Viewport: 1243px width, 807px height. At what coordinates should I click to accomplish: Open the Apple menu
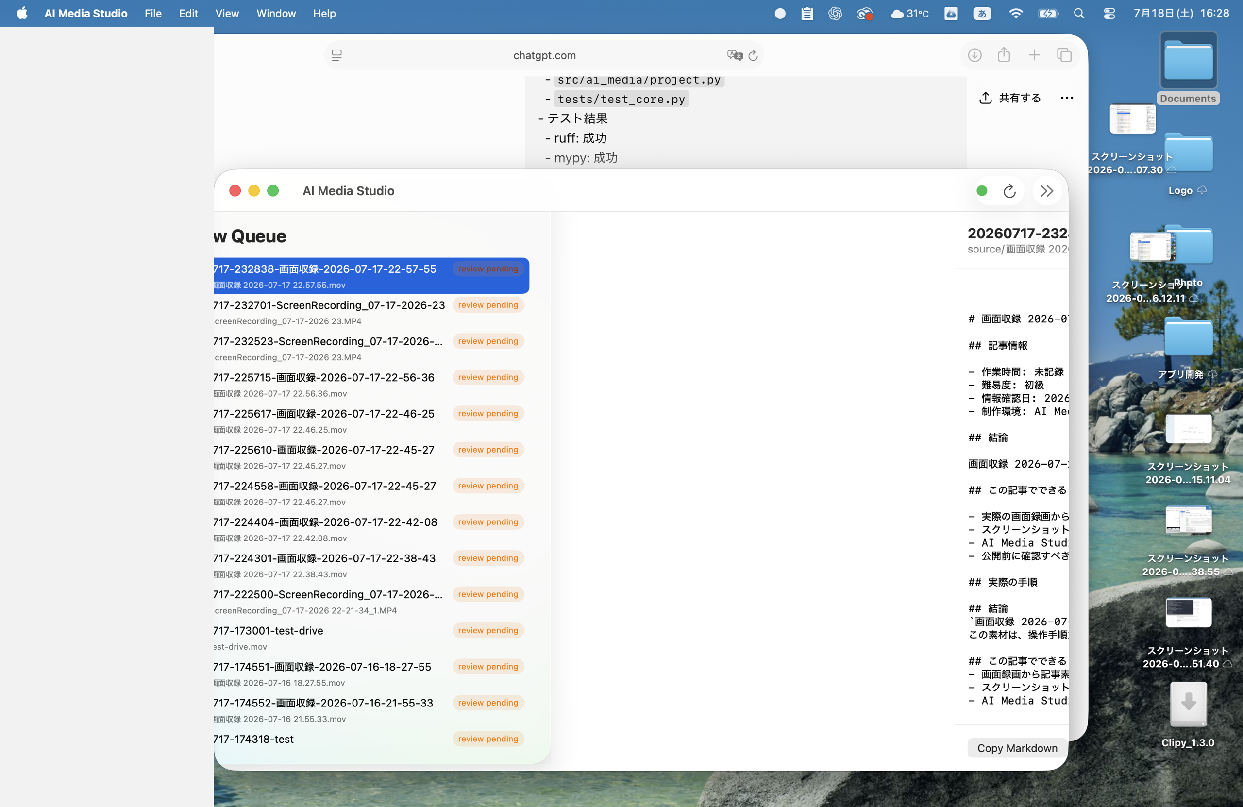tap(22, 13)
